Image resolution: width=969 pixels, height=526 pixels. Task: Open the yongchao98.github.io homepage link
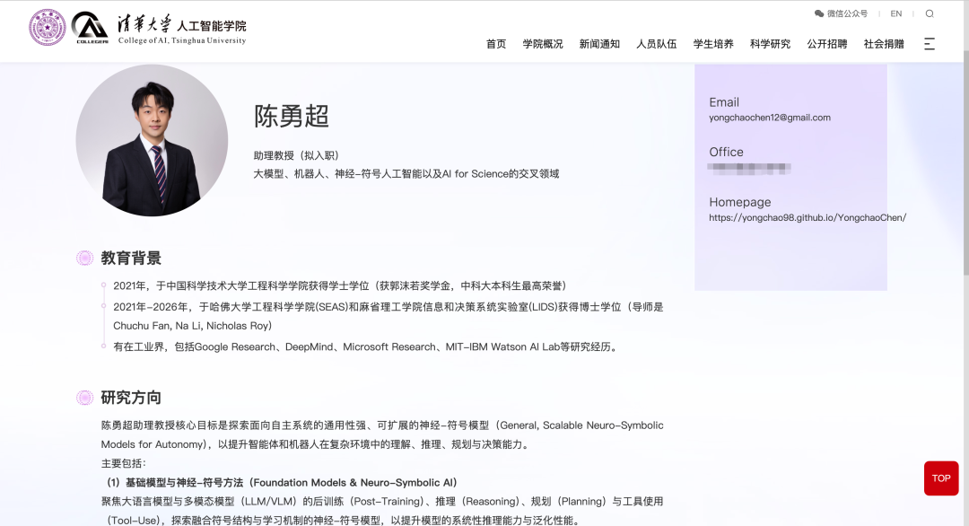tap(807, 217)
